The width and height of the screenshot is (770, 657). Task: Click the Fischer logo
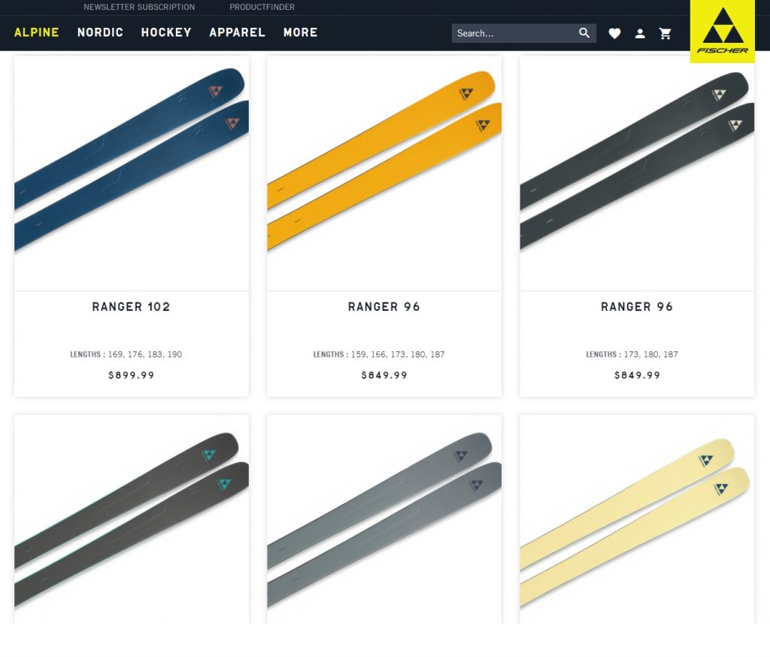coord(723,32)
